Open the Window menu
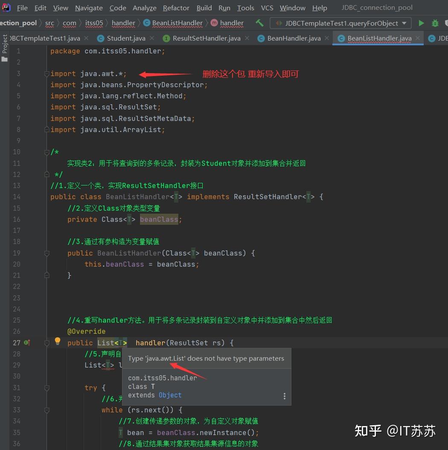448x450 pixels. pyautogui.click(x=292, y=8)
